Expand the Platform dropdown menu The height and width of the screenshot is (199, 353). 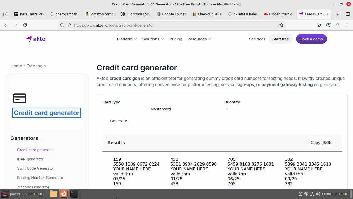click(x=127, y=39)
